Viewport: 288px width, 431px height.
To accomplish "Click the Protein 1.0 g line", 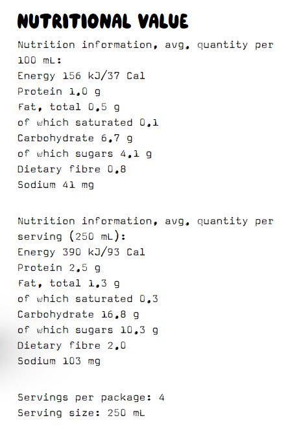I will pyautogui.click(x=59, y=92).
